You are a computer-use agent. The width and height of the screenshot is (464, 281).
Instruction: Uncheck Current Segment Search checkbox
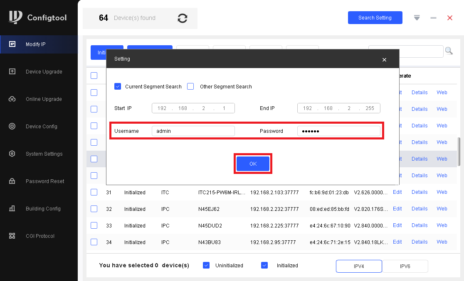(118, 87)
